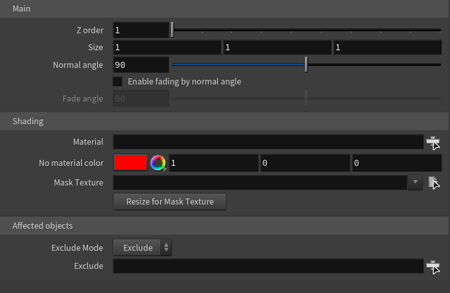
Task: Click the green color component field
Action: pos(305,163)
